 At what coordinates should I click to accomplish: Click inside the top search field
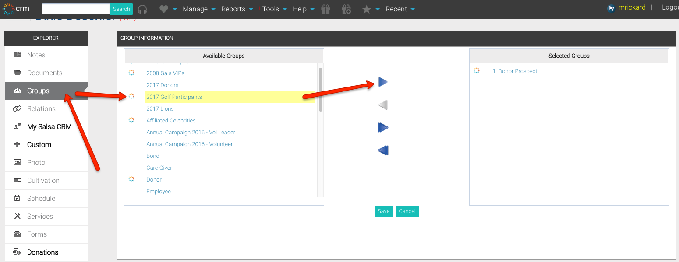tap(75, 9)
